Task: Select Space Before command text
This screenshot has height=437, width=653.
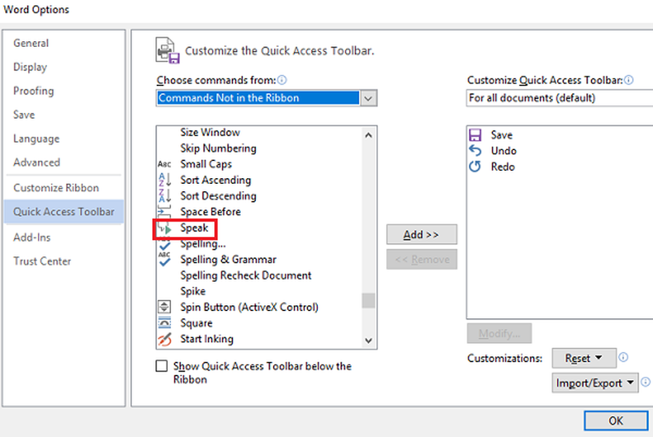Action: 210,211
